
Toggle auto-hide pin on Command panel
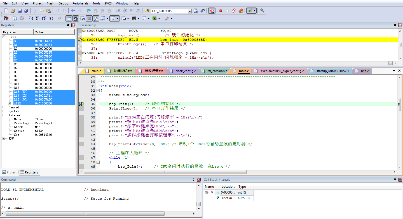click(193, 180)
